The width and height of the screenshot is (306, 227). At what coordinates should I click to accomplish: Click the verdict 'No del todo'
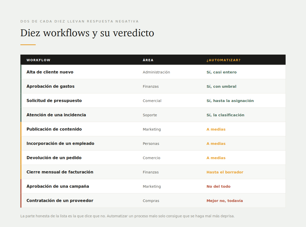click(x=219, y=186)
